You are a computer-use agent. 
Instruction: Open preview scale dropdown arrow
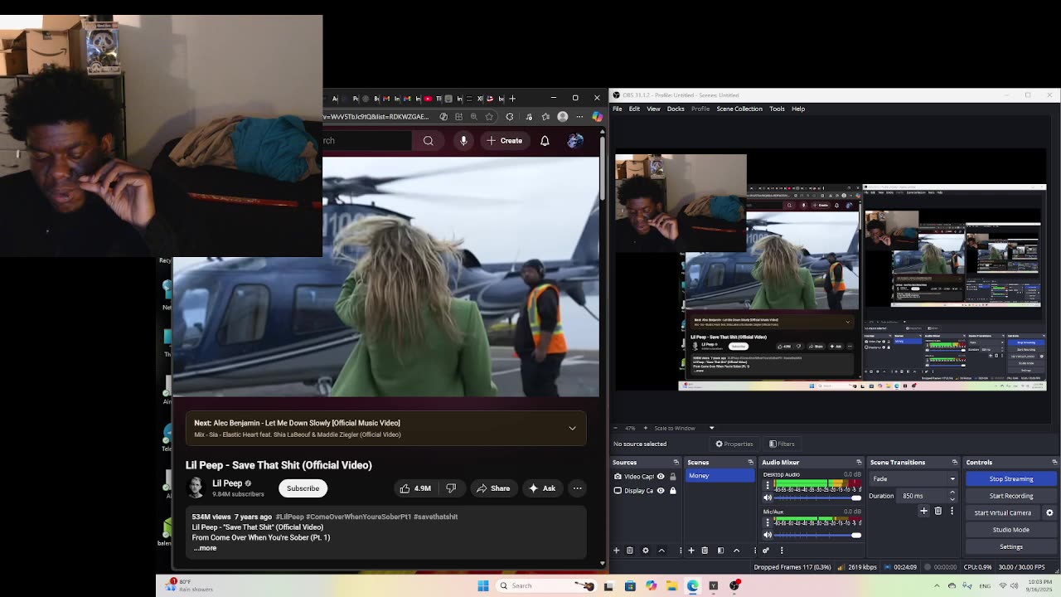(711, 428)
